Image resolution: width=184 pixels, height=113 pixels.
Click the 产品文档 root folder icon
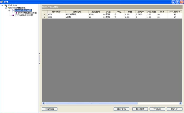coord(6,5)
